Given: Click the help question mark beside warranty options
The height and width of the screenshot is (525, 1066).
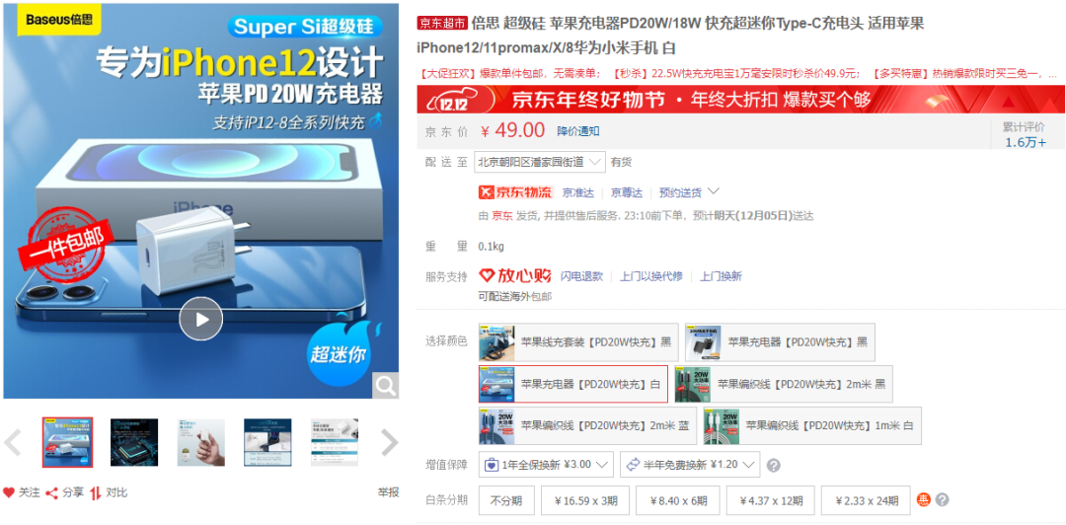Looking at the screenshot, I should pyautogui.click(x=773, y=466).
